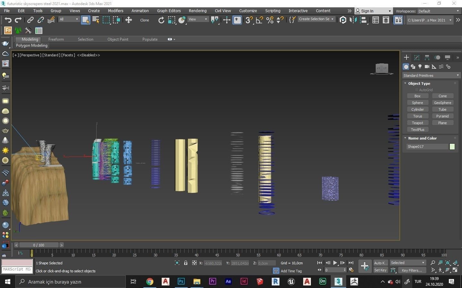Open the Rendering menu
The height and width of the screenshot is (288, 462).
(198, 11)
